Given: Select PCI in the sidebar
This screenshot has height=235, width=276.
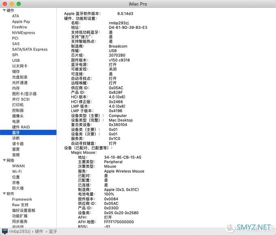Looking at the screenshot, I should point(15,38).
